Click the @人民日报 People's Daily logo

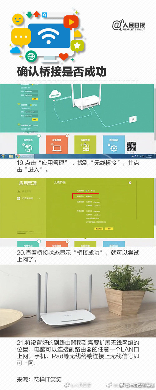(x=129, y=25)
